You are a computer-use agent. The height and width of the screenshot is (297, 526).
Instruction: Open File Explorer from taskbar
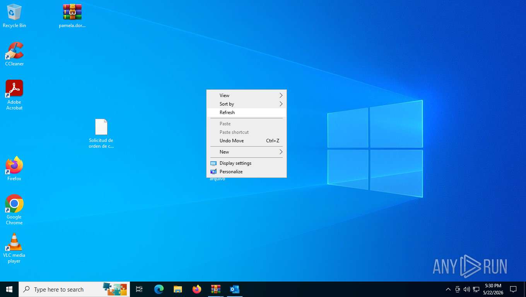pyautogui.click(x=178, y=289)
